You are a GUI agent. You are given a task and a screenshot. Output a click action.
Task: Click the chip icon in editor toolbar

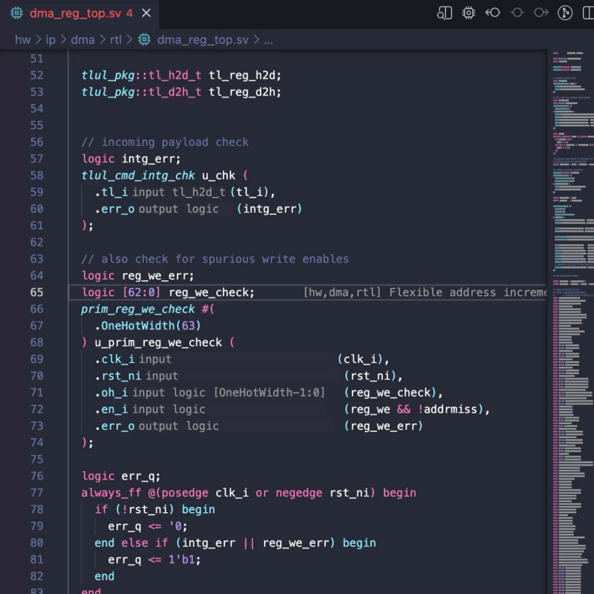pos(469,13)
